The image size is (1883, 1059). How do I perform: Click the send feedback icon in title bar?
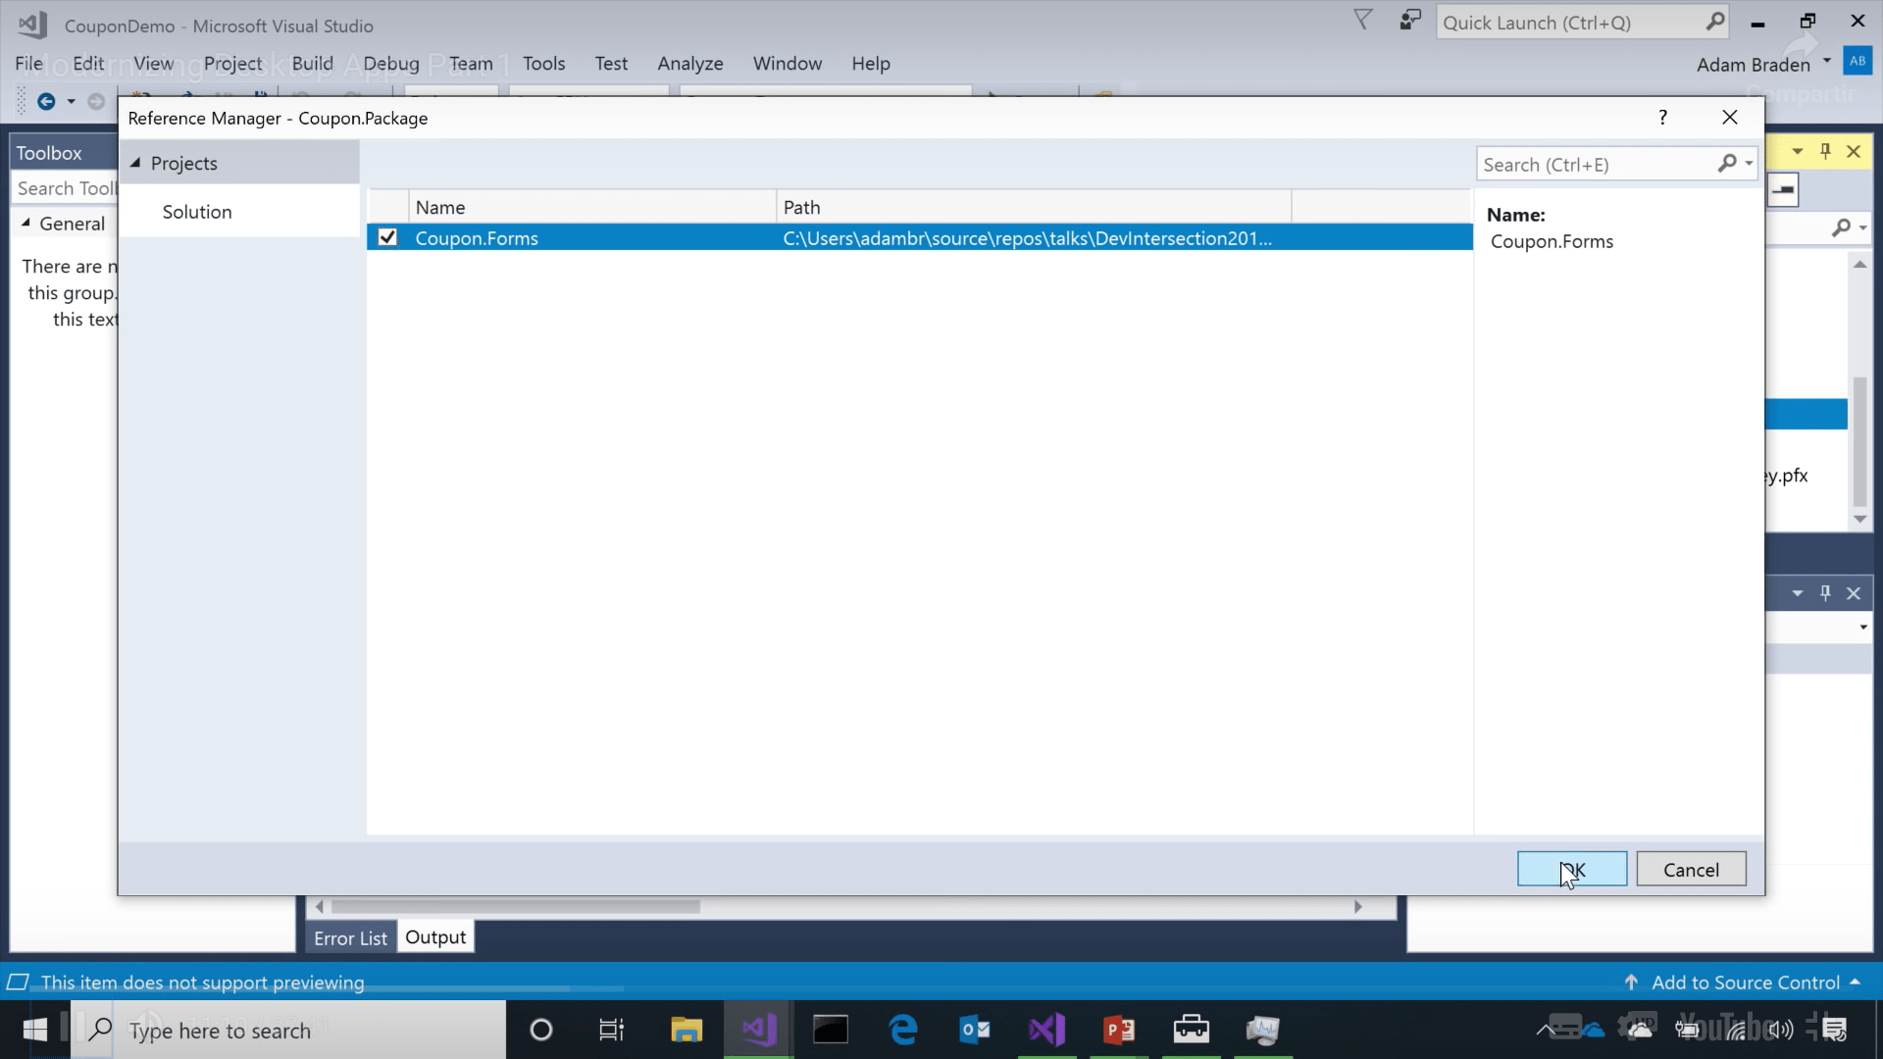pos(1409,21)
